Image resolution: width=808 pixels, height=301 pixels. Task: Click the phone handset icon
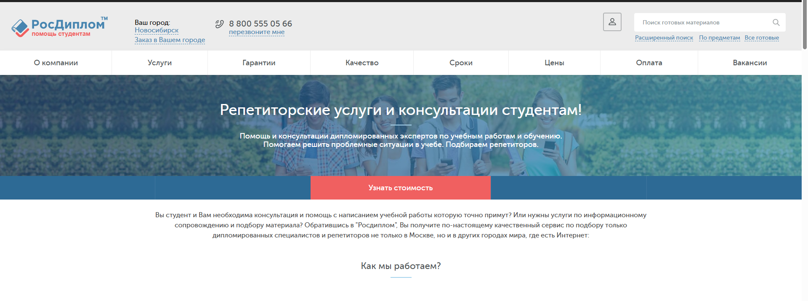point(219,24)
